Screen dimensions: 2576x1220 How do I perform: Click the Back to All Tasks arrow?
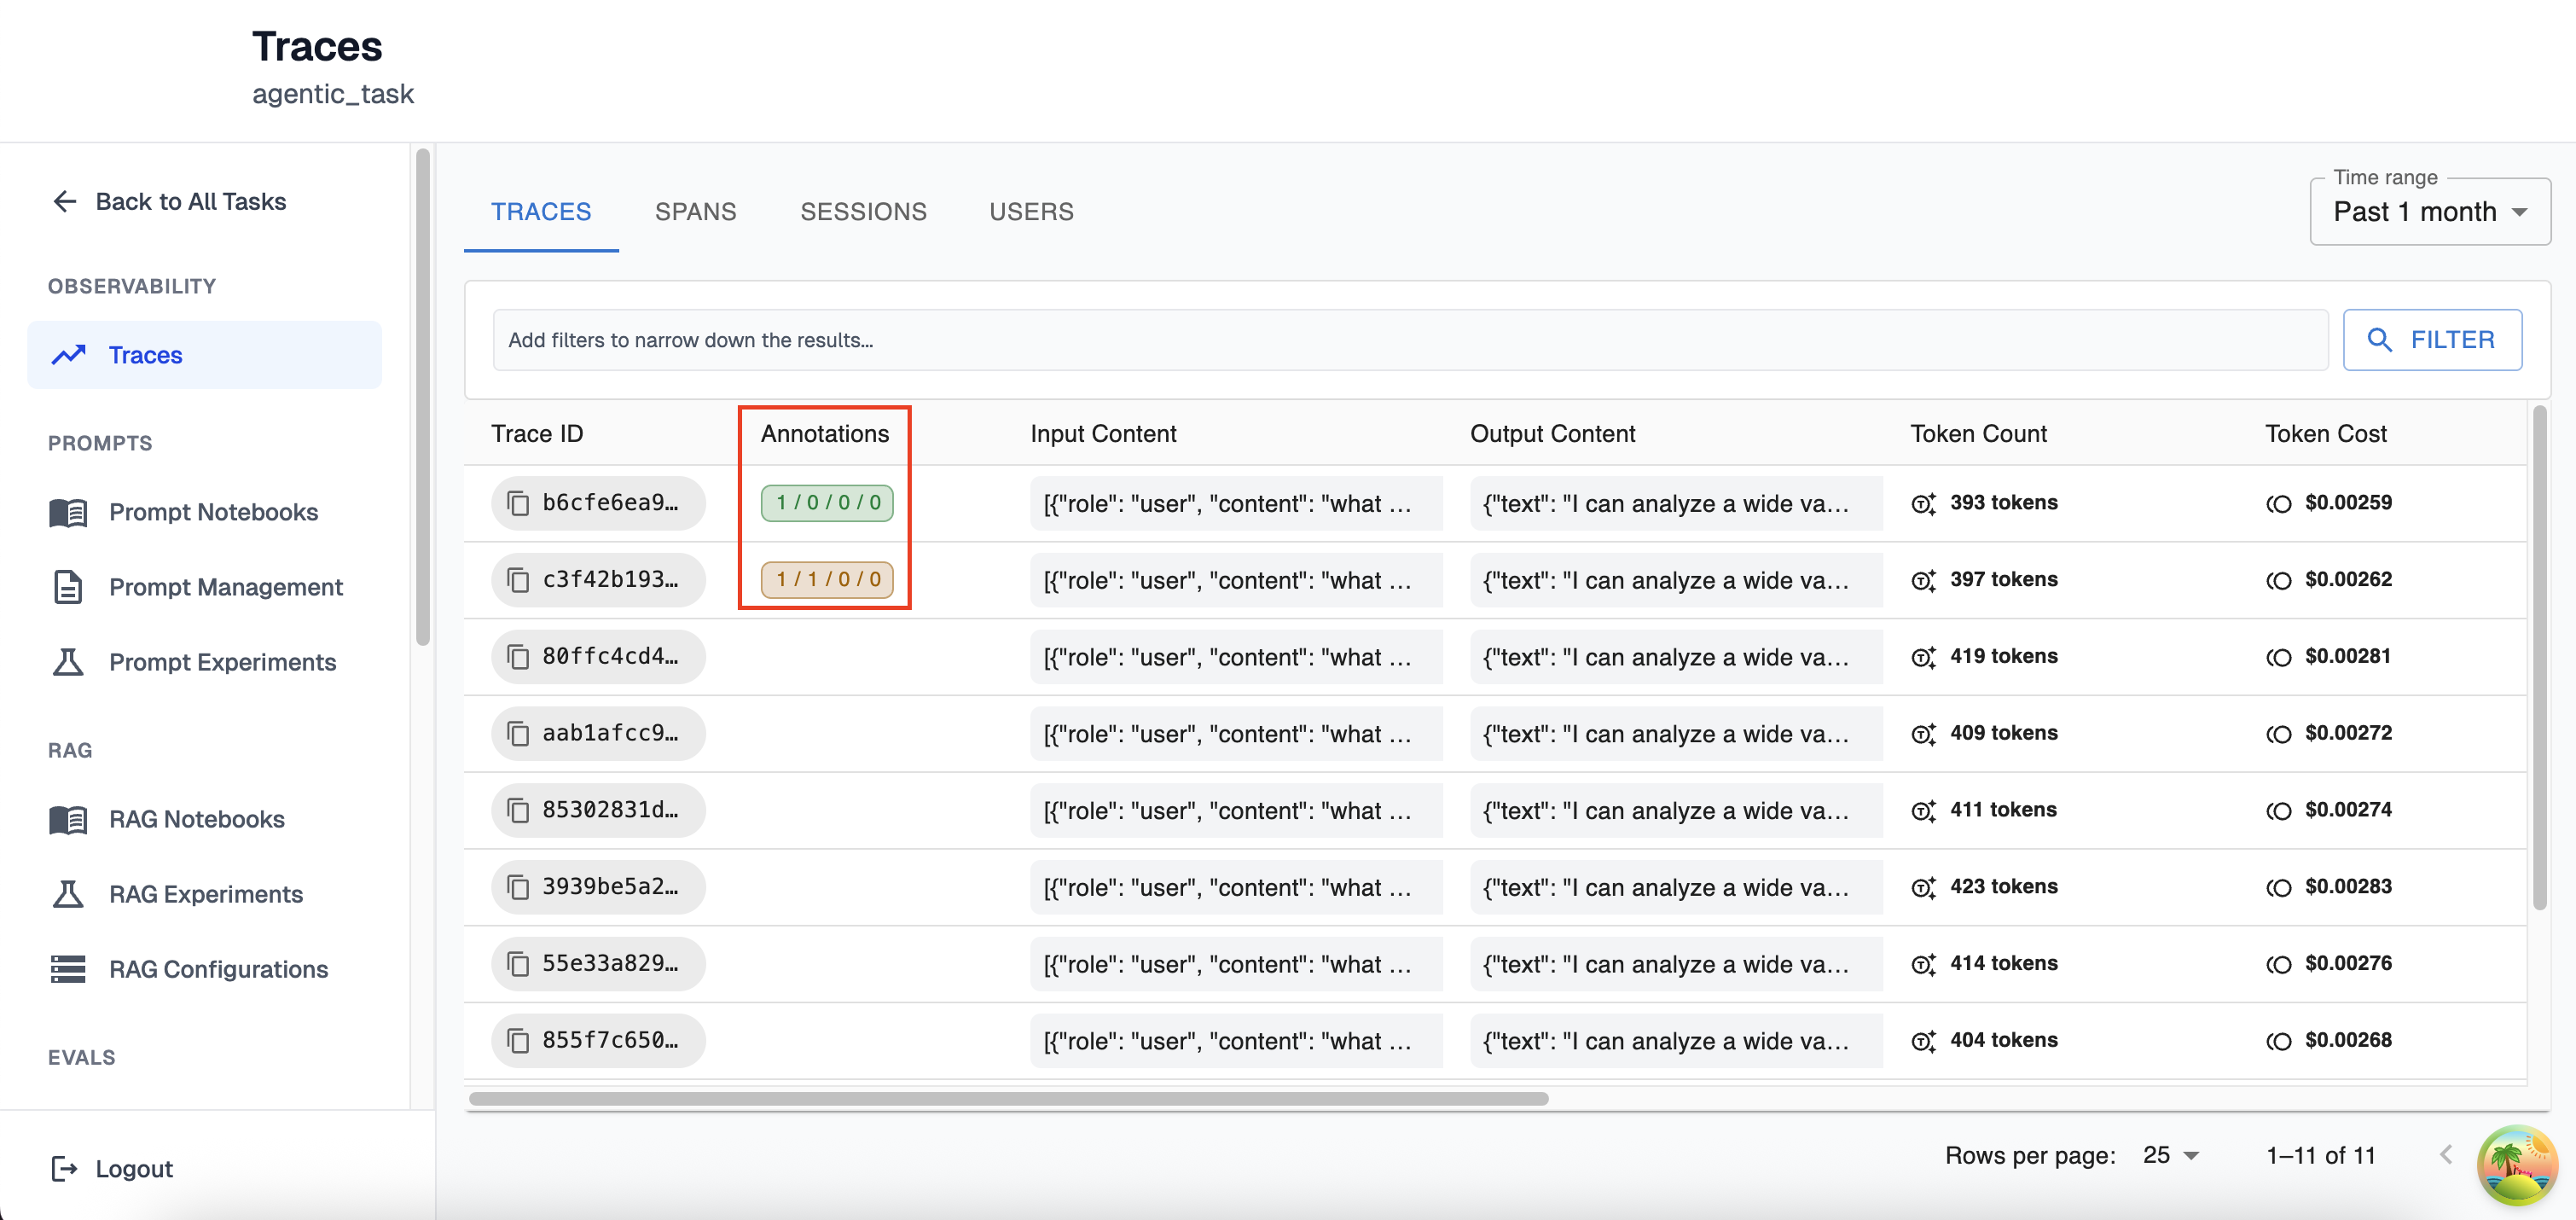(65, 202)
